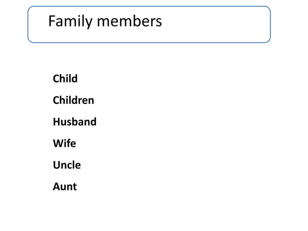Click the word "Aunt" ending the list
The height and width of the screenshot is (231, 308).
(x=65, y=187)
